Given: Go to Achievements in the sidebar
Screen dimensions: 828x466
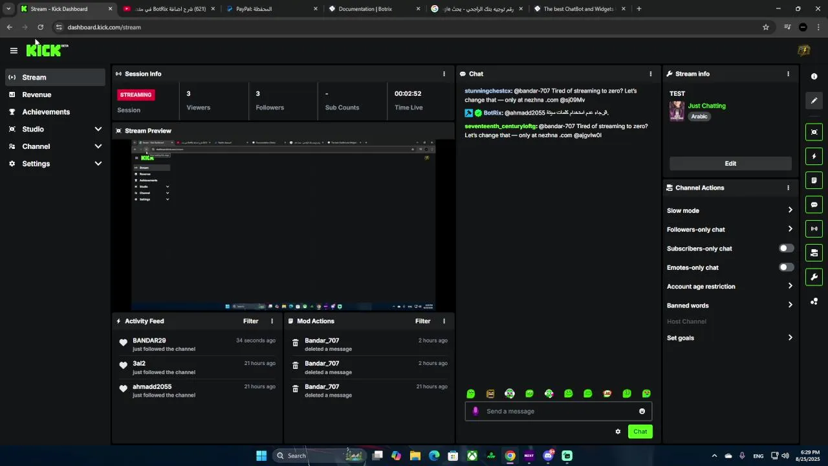Looking at the screenshot, I should point(55,112).
